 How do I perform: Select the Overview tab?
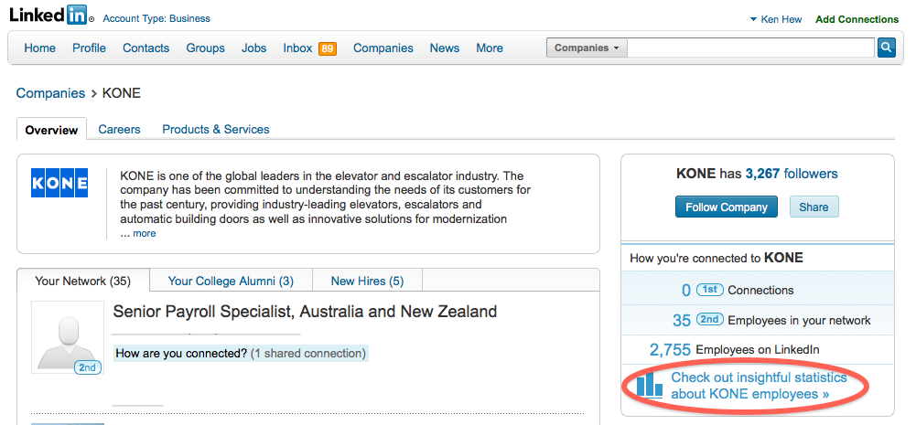click(x=51, y=130)
